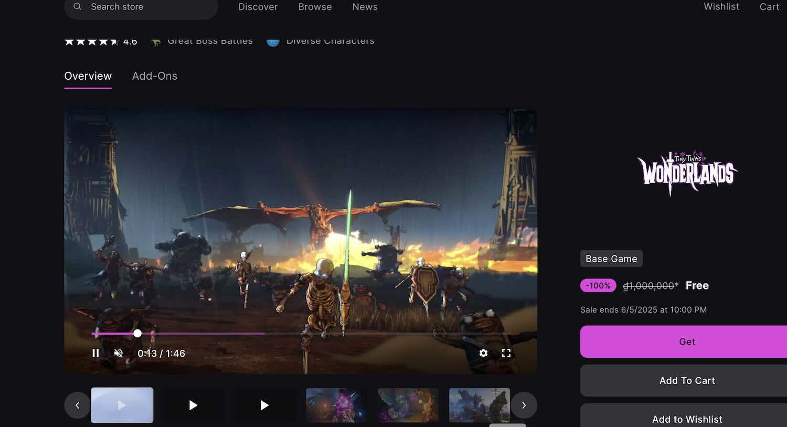
Task: Show previous media thumbnails
Action: tap(77, 405)
